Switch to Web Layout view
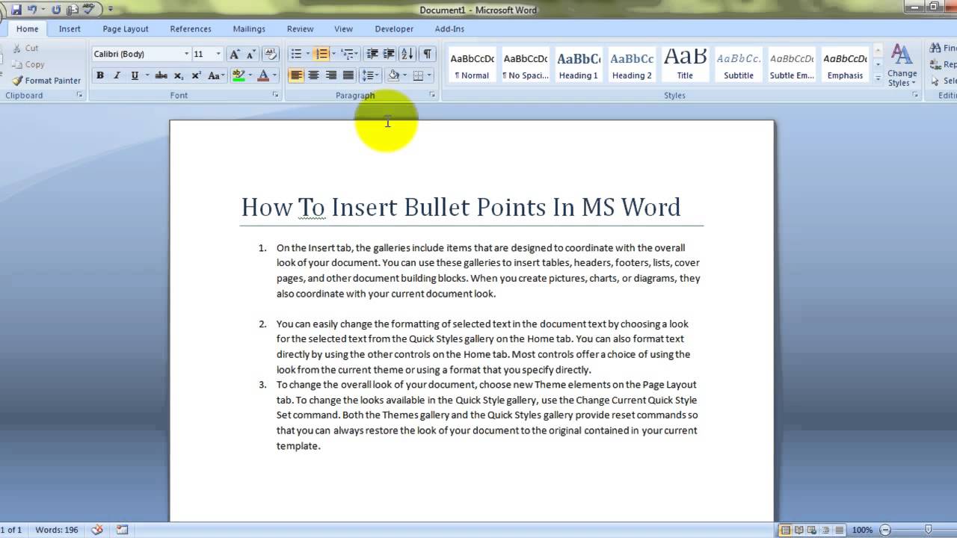The width and height of the screenshot is (957, 538). click(811, 530)
